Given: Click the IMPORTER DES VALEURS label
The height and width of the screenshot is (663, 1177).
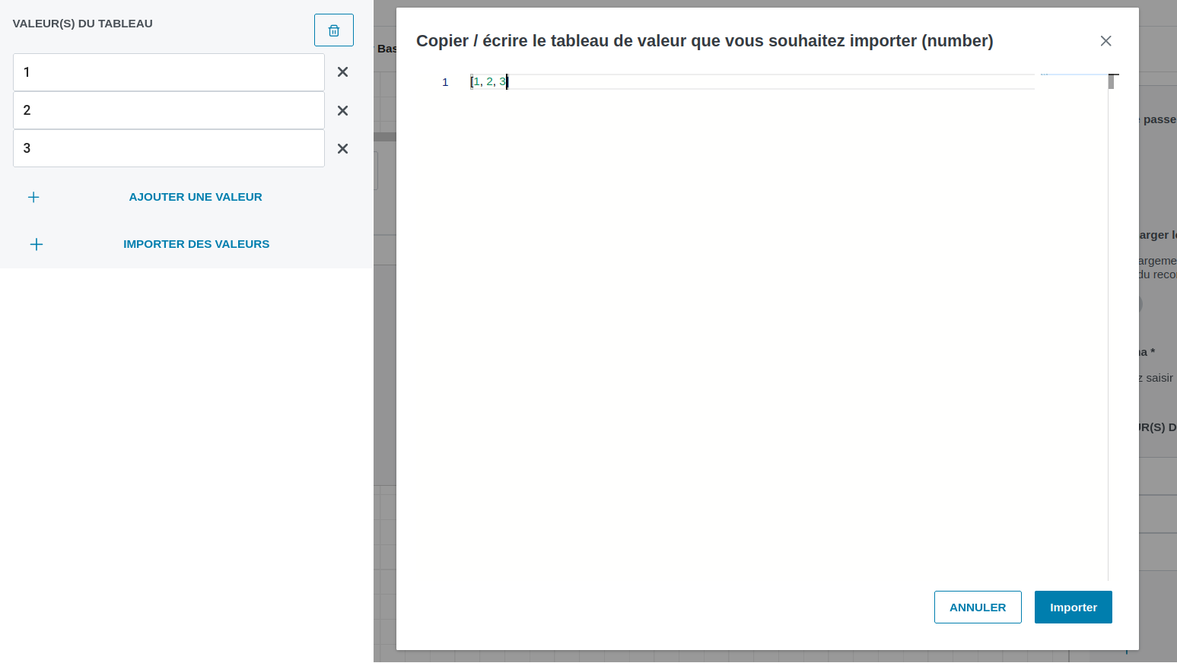Looking at the screenshot, I should (x=196, y=244).
